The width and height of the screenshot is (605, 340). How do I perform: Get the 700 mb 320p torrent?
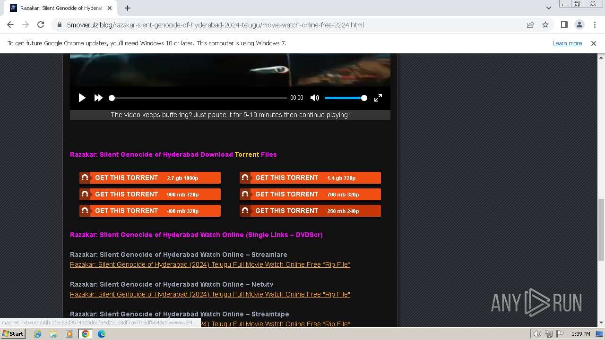(x=310, y=195)
